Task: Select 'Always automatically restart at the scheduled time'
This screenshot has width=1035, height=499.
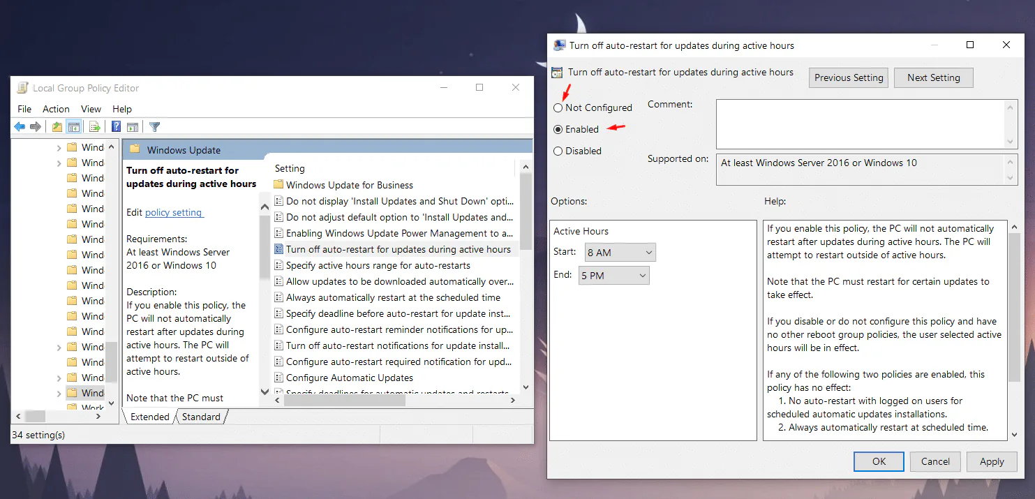Action: (394, 297)
